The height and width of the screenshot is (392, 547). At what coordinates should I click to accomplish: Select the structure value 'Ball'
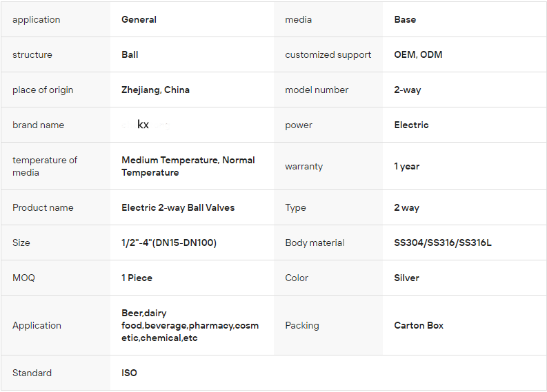pyautogui.click(x=130, y=55)
